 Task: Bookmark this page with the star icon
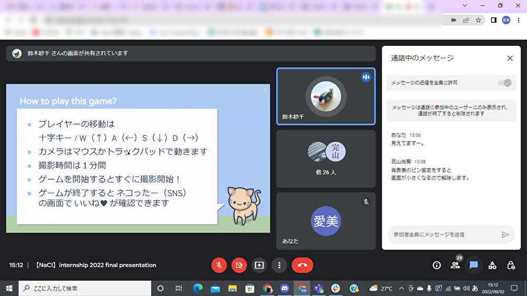[479, 20]
